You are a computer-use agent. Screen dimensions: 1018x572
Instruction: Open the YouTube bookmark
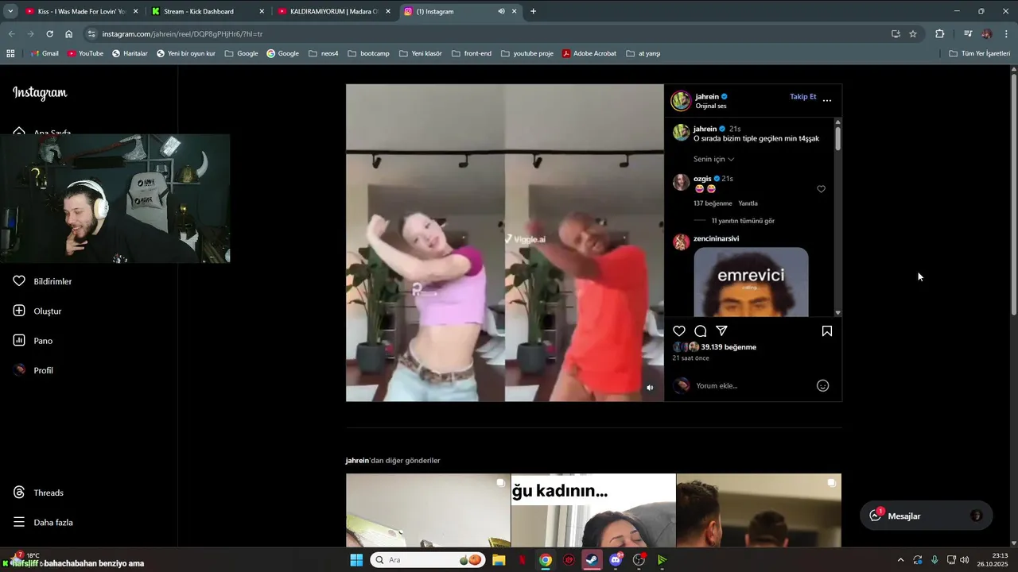coord(85,53)
